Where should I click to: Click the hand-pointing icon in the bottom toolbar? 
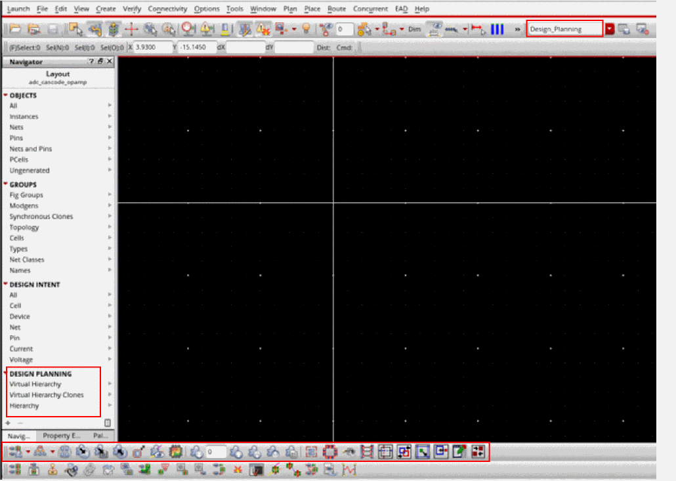349,451
